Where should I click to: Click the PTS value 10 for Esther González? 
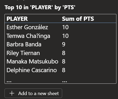65,27
